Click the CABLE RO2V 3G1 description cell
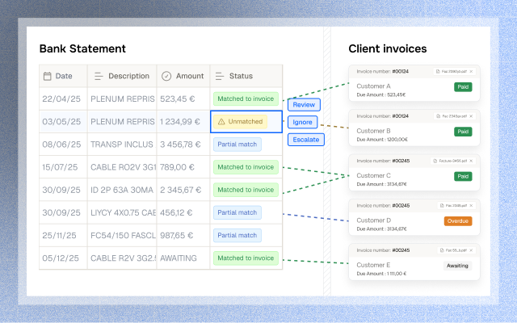517x323 pixels. (122, 167)
